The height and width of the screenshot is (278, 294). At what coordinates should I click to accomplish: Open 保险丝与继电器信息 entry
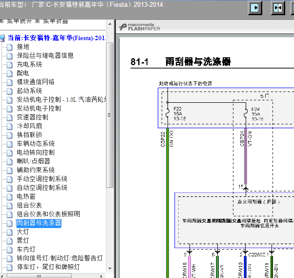point(45,56)
